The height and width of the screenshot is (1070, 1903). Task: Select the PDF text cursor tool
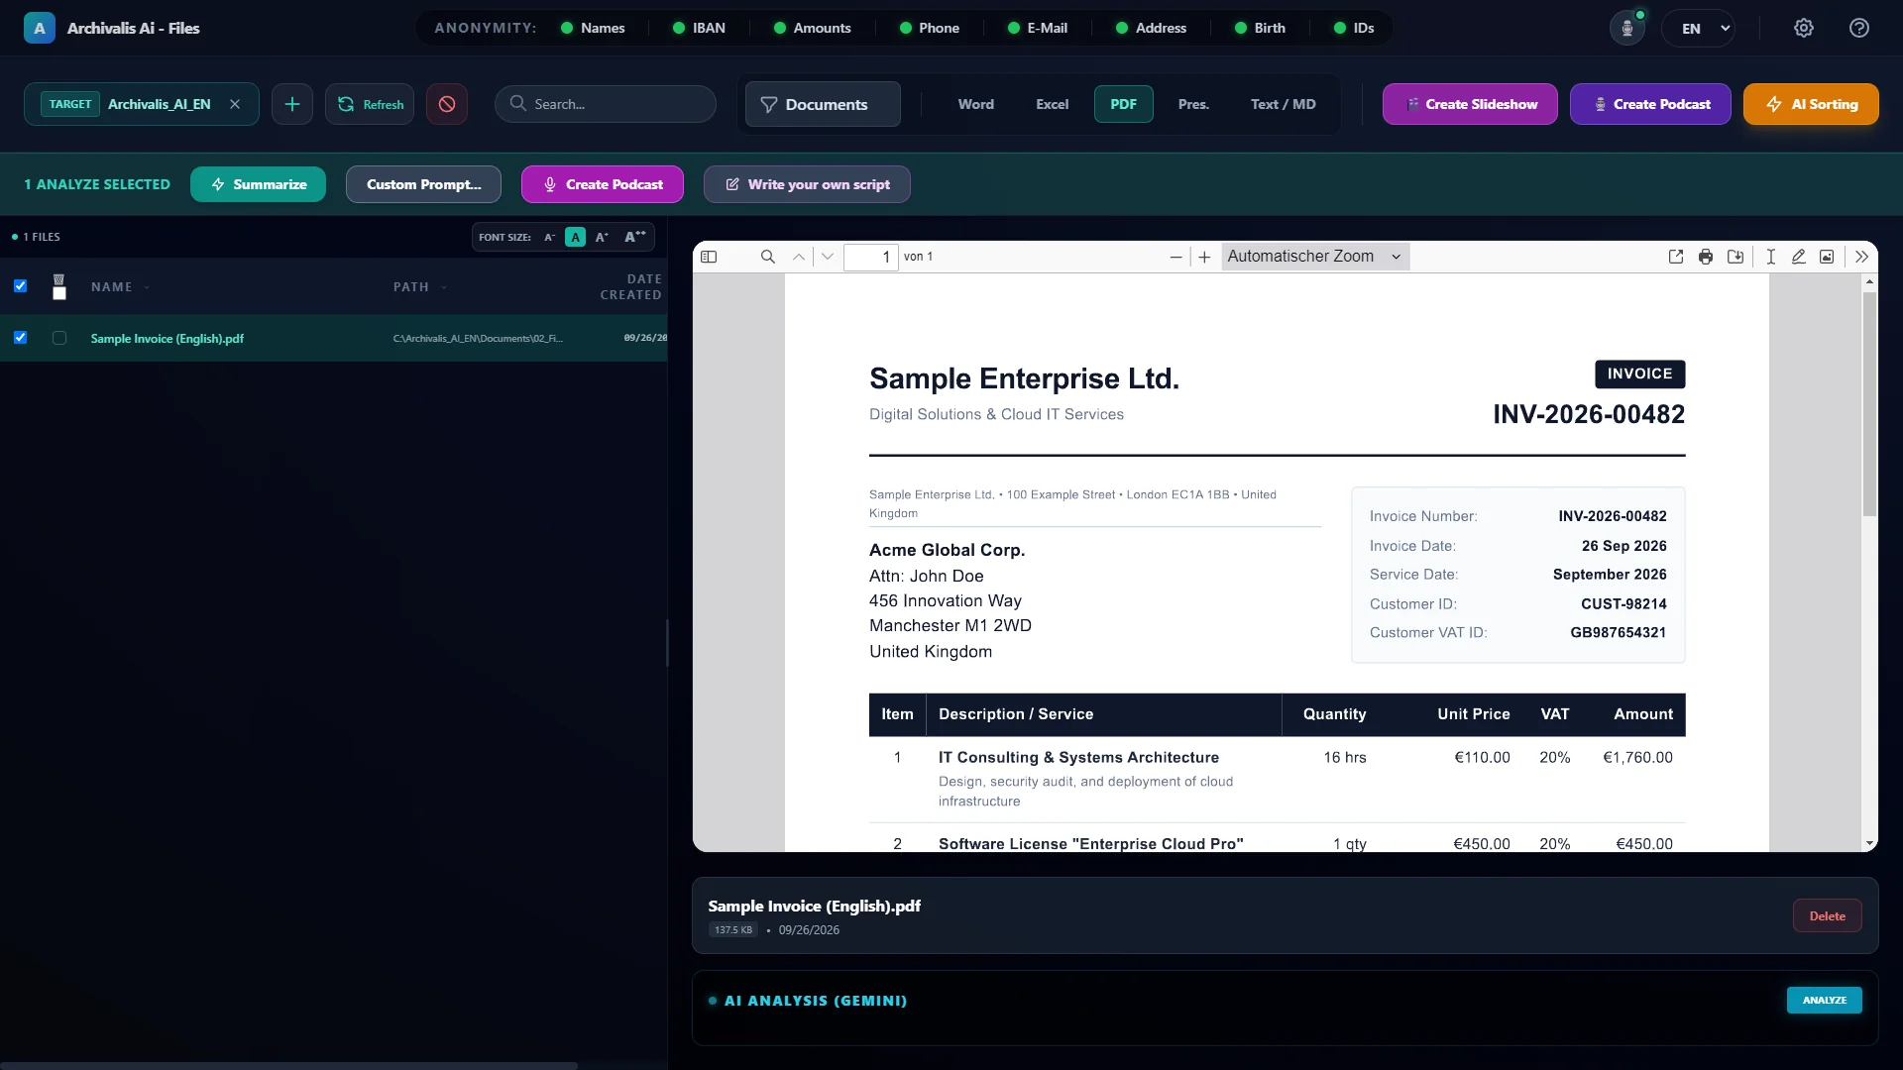[x=1770, y=257]
